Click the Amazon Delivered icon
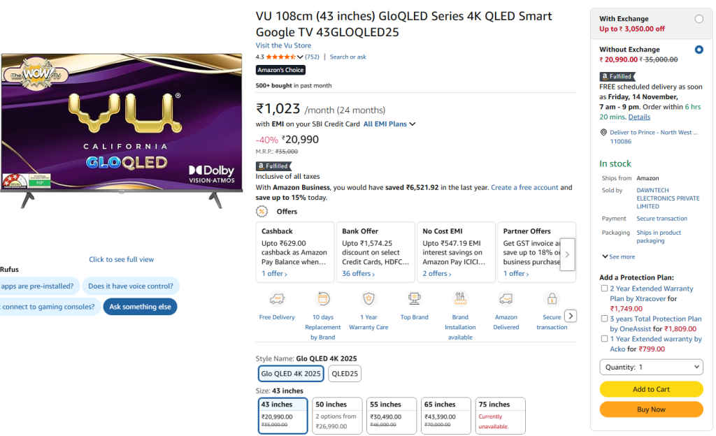716x436 pixels. pos(506,298)
